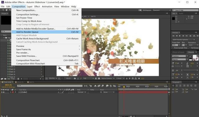Click the Flowchart icon in viewer footer

pos(136,78)
